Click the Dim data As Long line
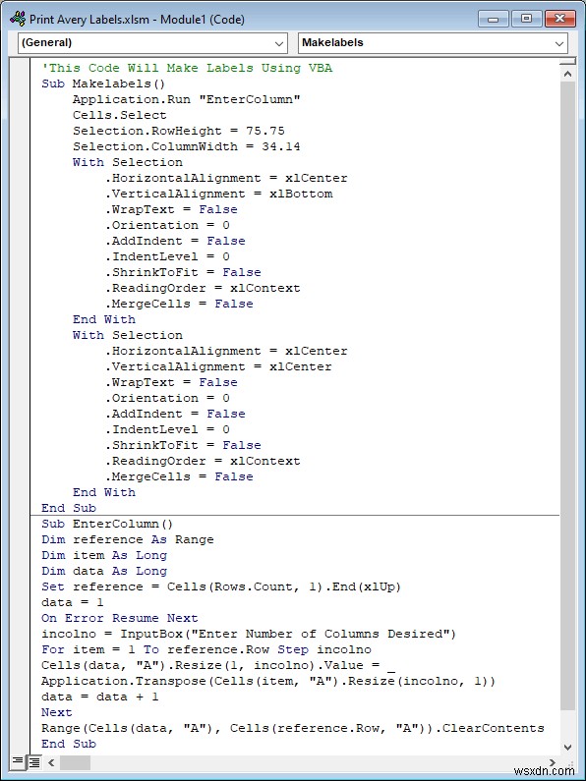This screenshot has width=586, height=781. [x=104, y=571]
